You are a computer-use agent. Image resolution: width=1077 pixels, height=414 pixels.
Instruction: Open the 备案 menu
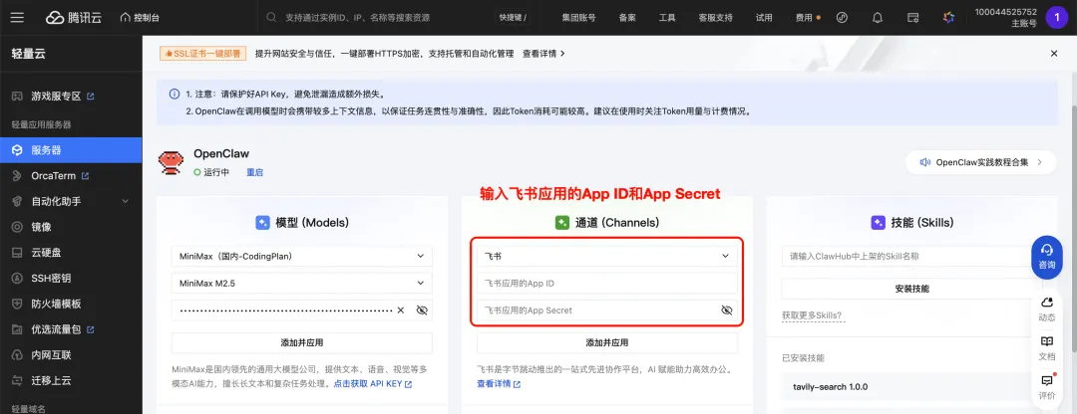tap(627, 18)
